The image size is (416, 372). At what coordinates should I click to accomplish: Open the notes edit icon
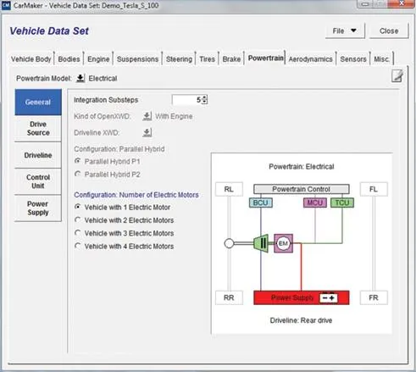pos(397,76)
